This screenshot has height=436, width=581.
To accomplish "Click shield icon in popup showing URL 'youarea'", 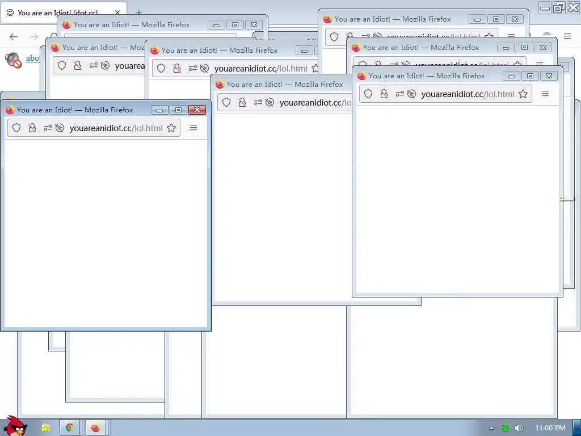I will [62, 66].
